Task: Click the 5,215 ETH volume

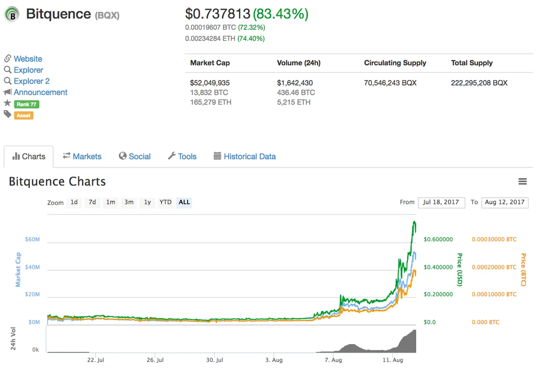Action: point(294,102)
